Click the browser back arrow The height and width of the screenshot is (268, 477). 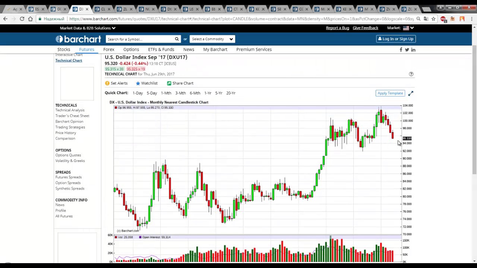pyautogui.click(x=5, y=19)
